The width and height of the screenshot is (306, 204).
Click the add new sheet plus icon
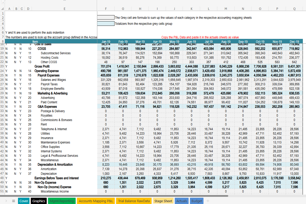tap(208, 201)
